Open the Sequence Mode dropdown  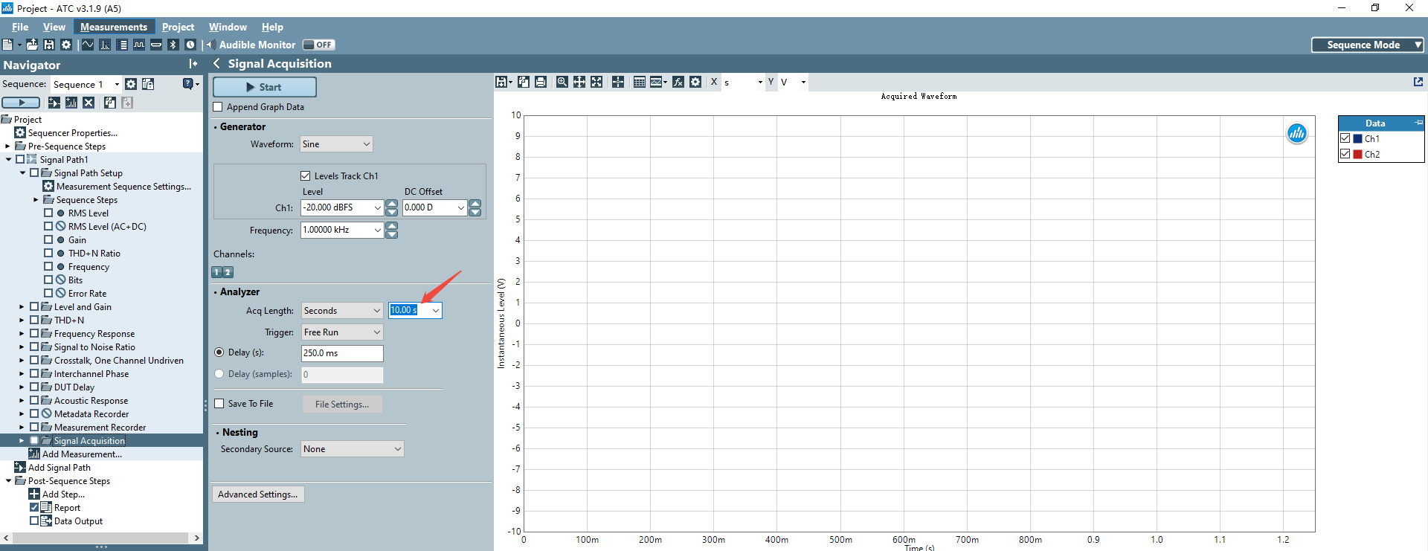click(1367, 45)
